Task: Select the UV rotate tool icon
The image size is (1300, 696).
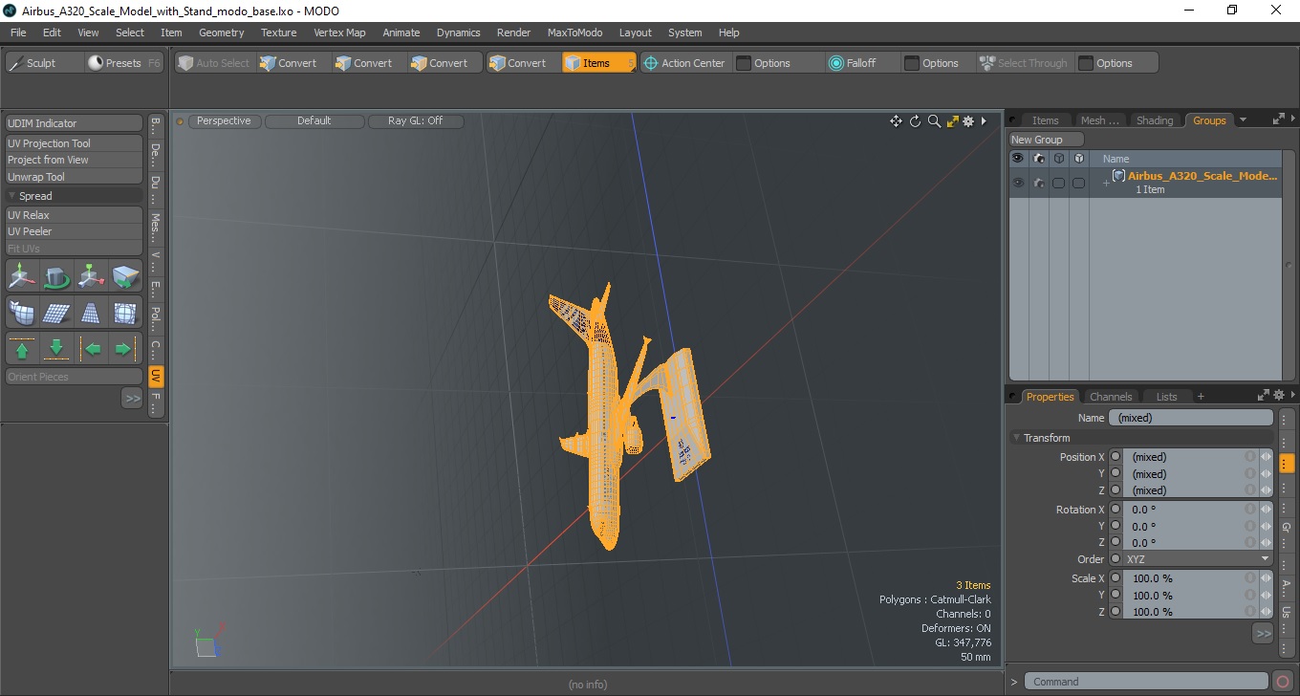Action: (x=56, y=276)
